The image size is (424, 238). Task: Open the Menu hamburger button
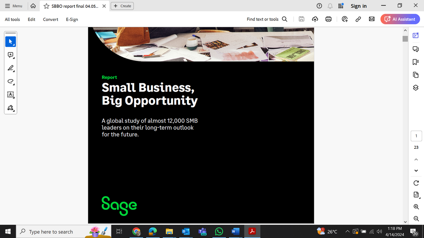click(14, 6)
